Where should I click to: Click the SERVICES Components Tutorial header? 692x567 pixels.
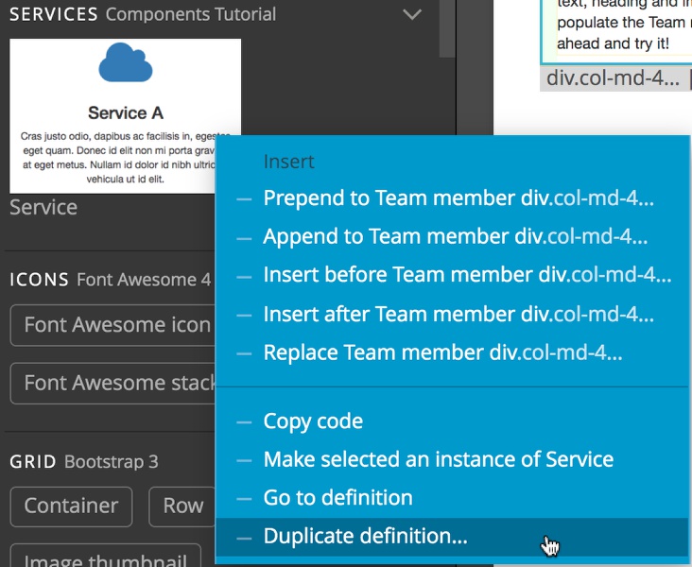click(x=143, y=14)
